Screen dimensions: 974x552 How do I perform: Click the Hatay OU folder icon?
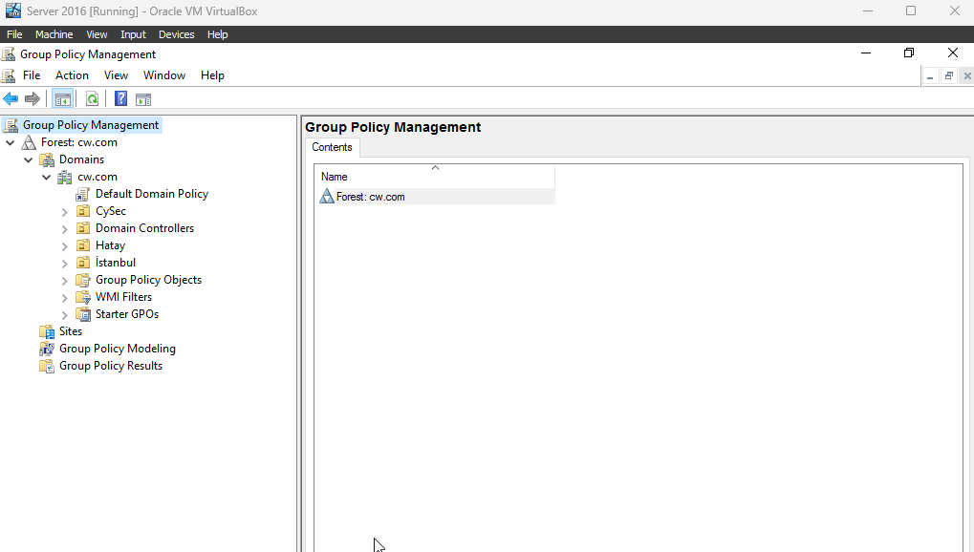pos(82,245)
